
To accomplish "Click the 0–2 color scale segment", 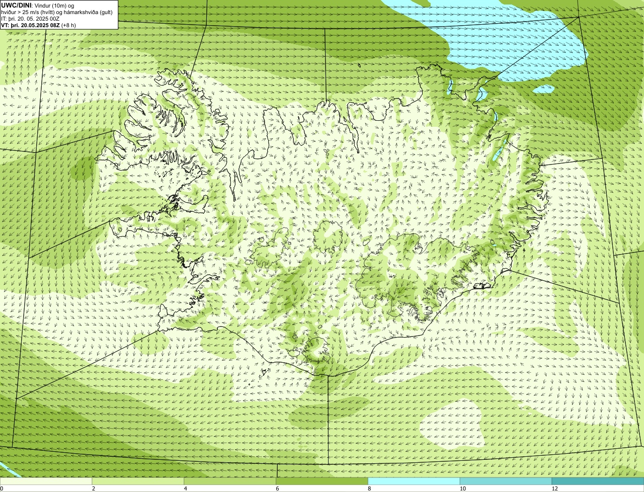I will click(46, 481).
